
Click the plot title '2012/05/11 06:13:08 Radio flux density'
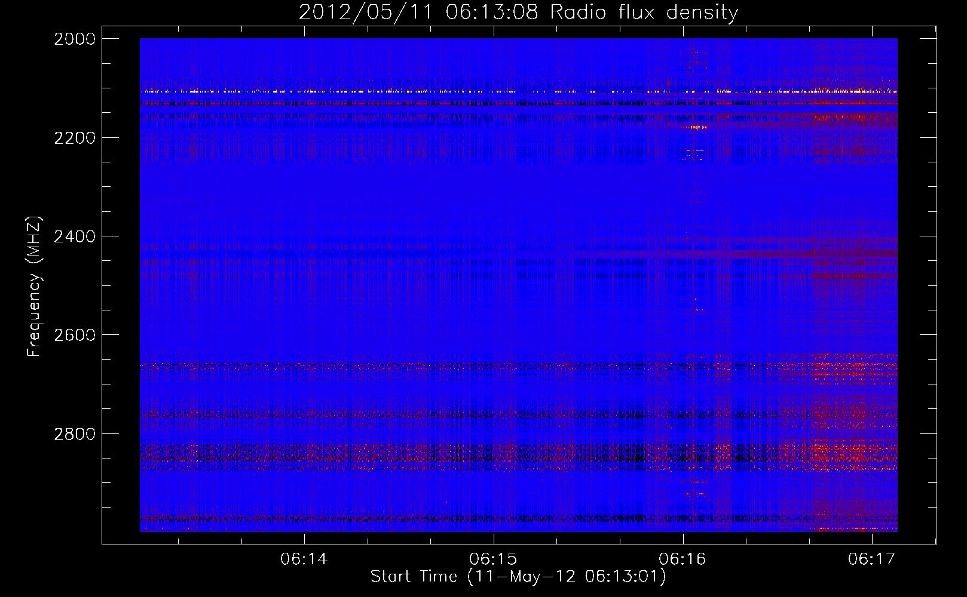tap(518, 13)
